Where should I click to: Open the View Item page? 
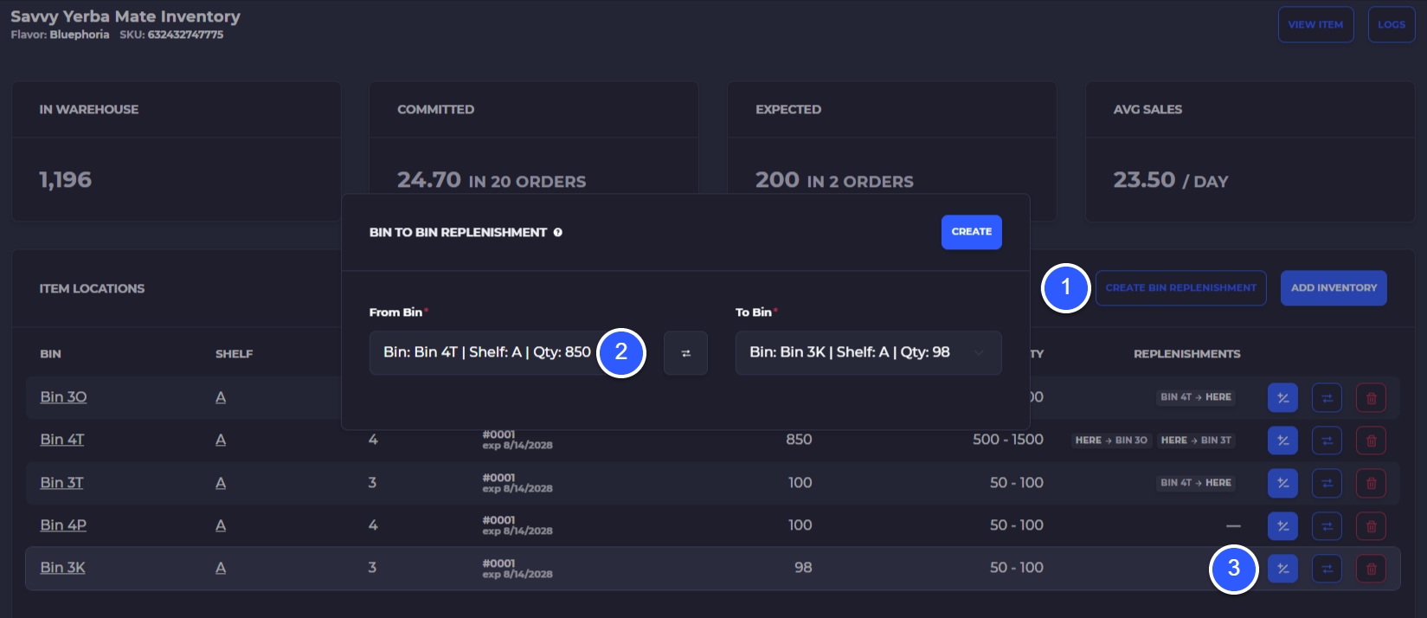1315,25
